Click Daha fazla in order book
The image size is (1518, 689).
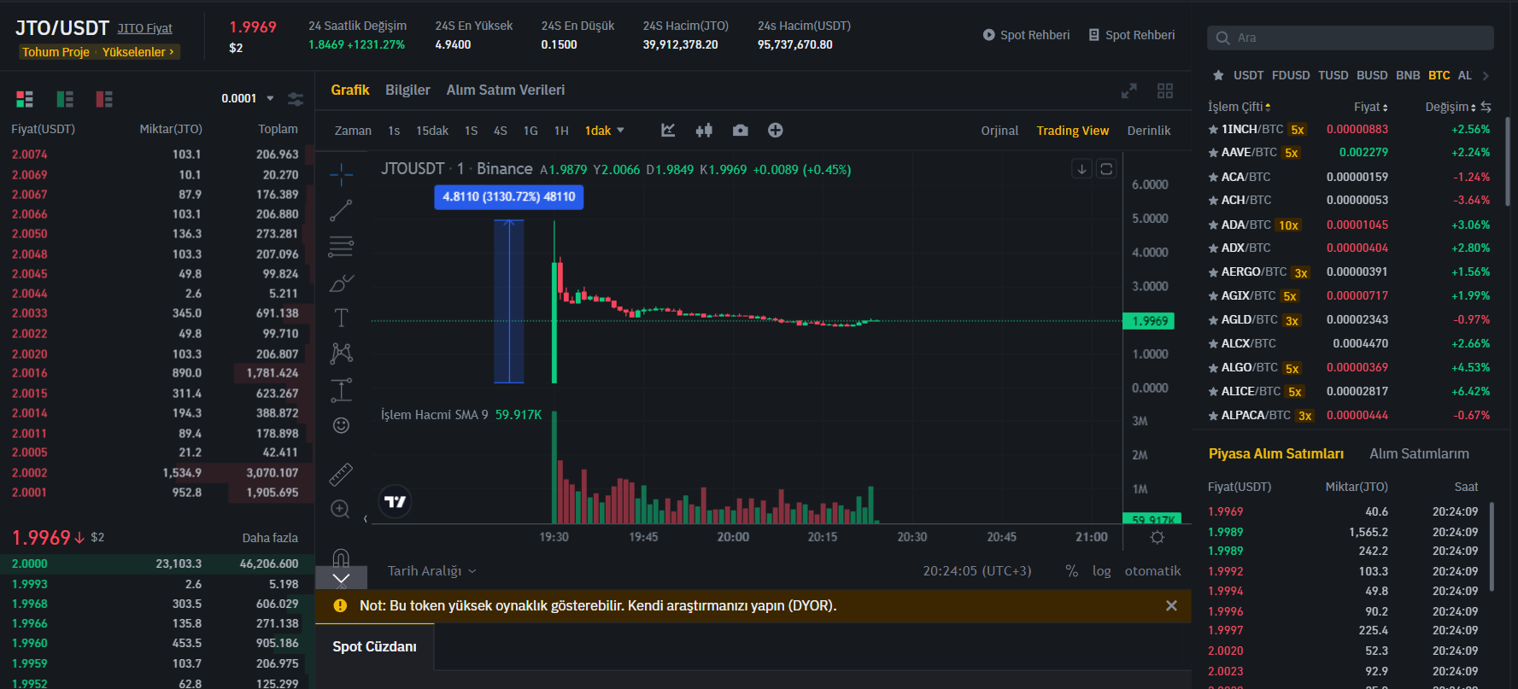pyautogui.click(x=270, y=538)
